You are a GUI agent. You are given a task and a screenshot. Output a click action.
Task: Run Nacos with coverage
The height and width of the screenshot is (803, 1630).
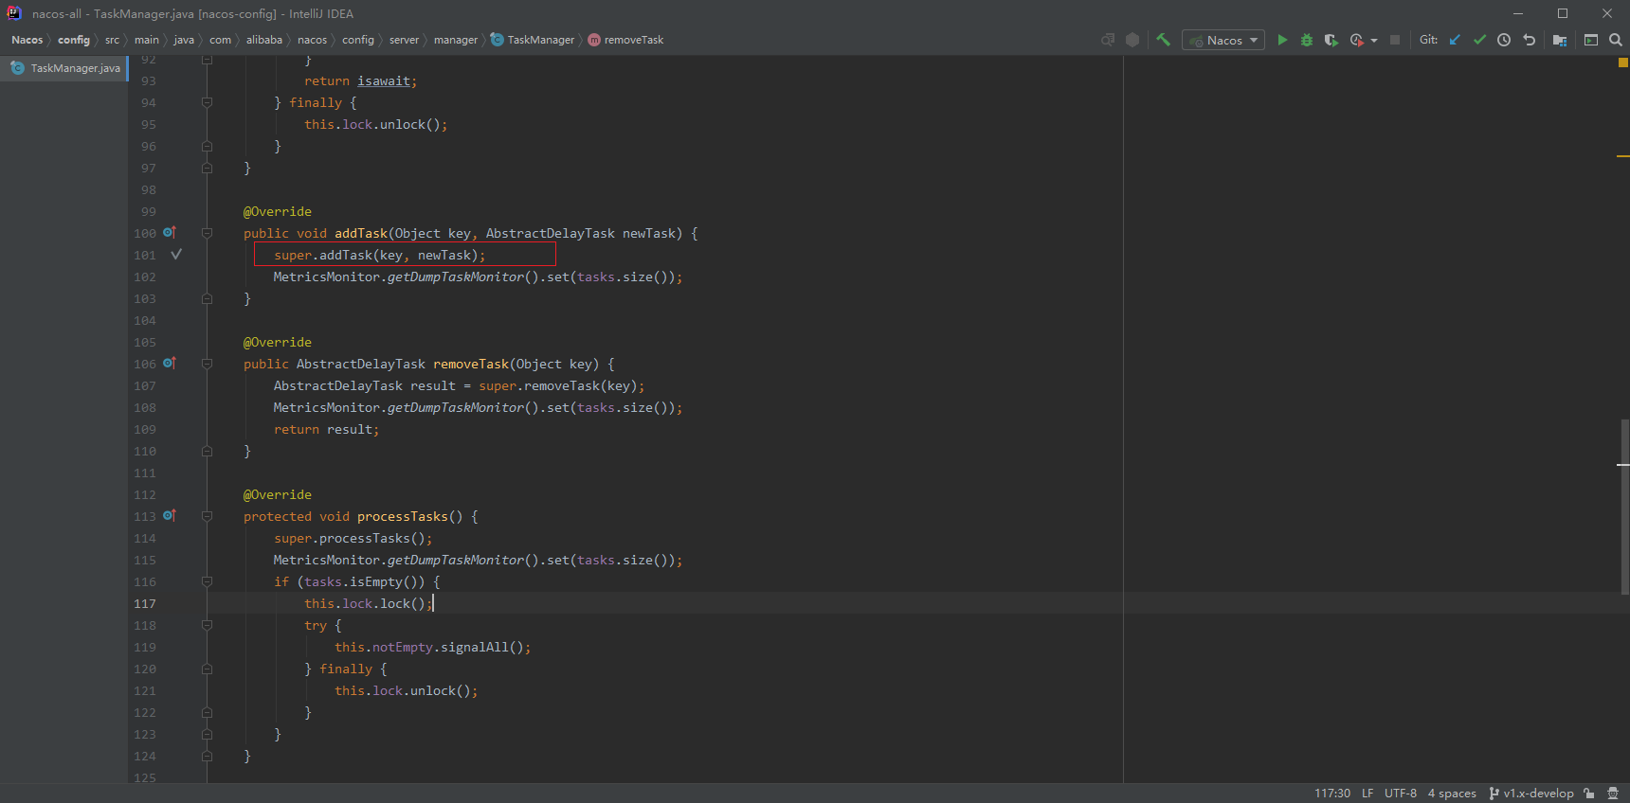click(x=1331, y=40)
